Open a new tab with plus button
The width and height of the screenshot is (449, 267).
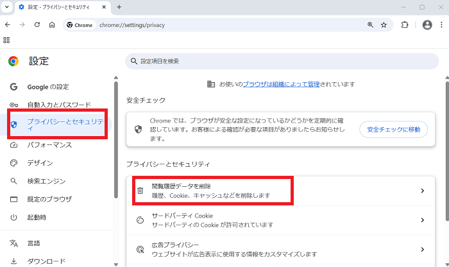[119, 7]
